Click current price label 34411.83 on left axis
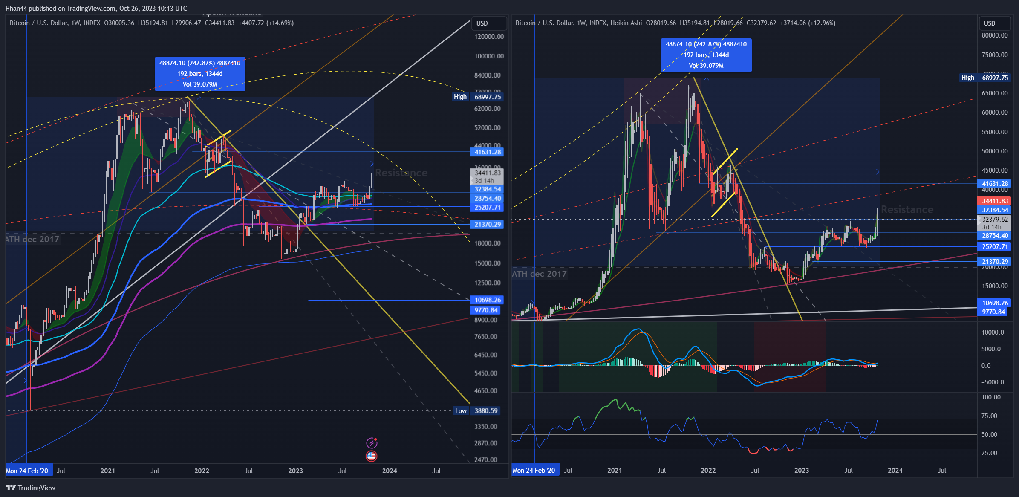 (487, 173)
